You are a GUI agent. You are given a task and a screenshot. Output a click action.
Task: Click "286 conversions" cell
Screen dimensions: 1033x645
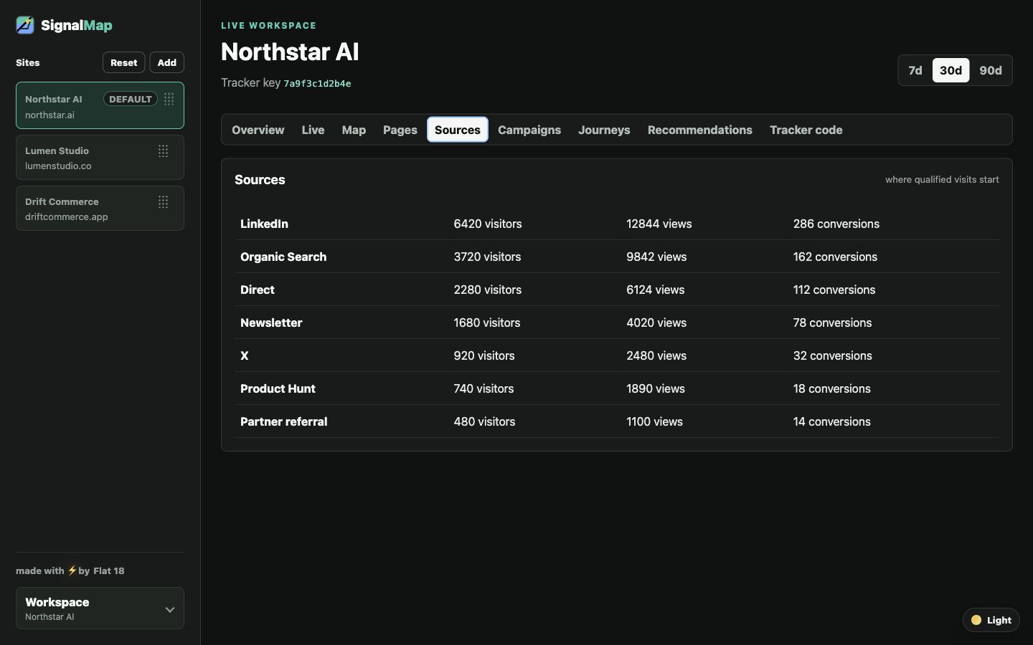[x=836, y=224]
